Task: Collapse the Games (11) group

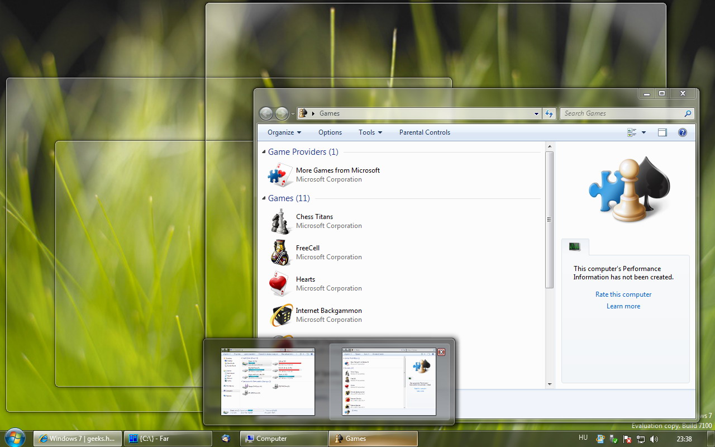Action: click(264, 198)
